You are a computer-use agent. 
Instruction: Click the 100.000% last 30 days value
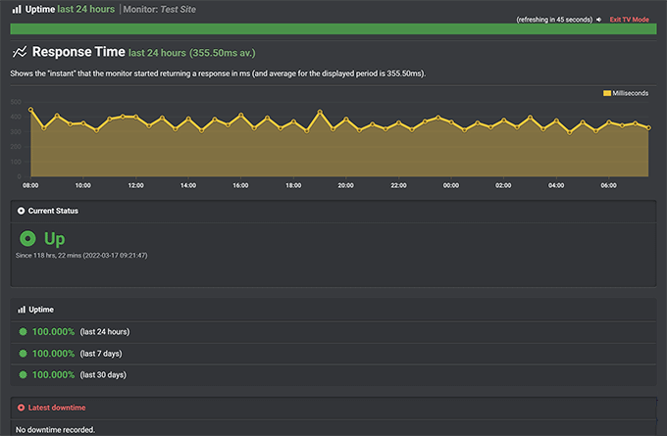(x=53, y=374)
